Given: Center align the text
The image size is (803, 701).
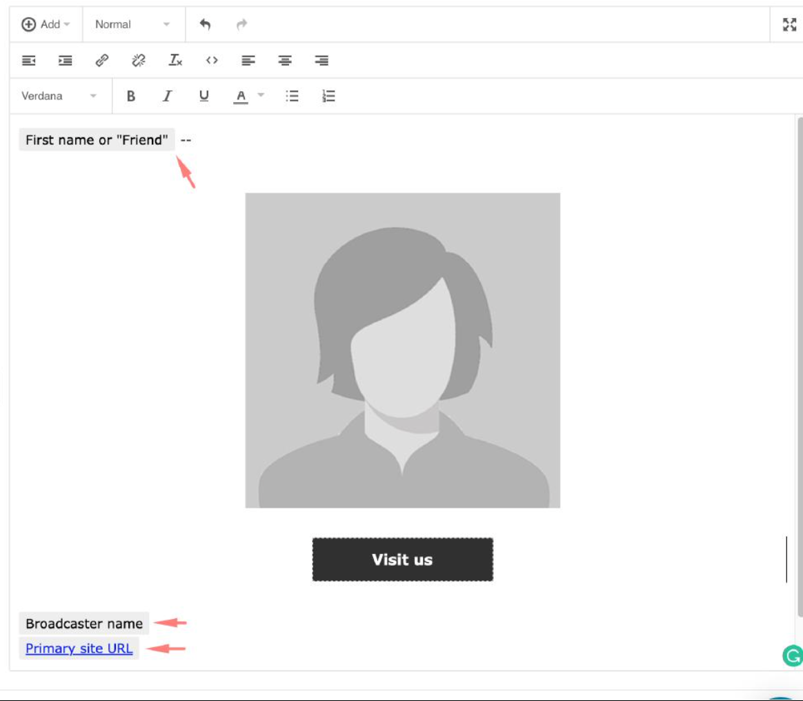Looking at the screenshot, I should pyautogui.click(x=285, y=61).
